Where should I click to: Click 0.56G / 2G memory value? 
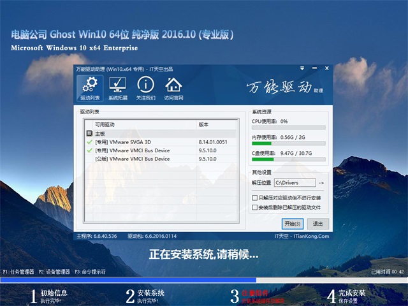click(x=293, y=137)
